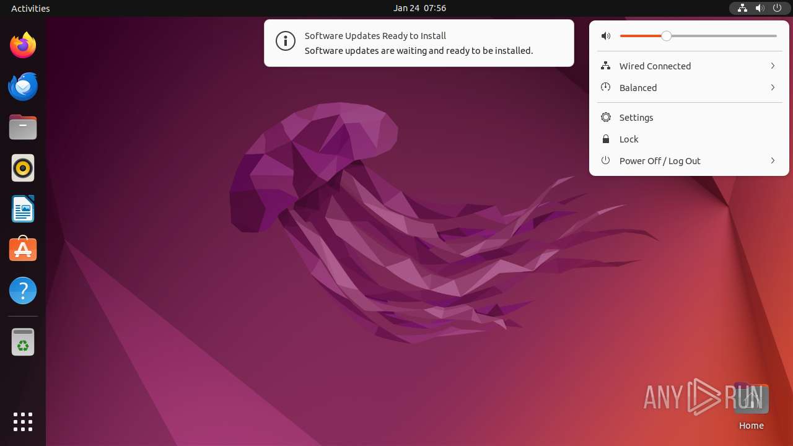Click the volume slider handle
This screenshot has height=446, width=793.
tap(666, 36)
